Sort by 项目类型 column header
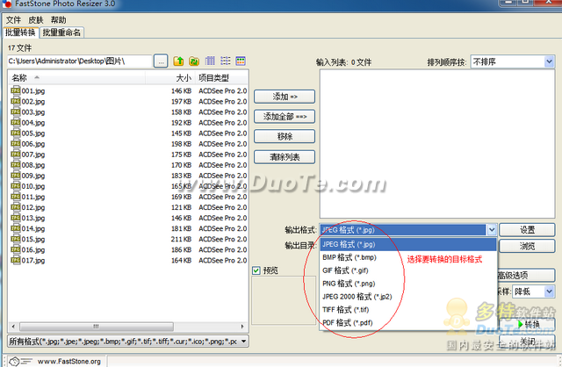562x367 pixels. point(222,77)
